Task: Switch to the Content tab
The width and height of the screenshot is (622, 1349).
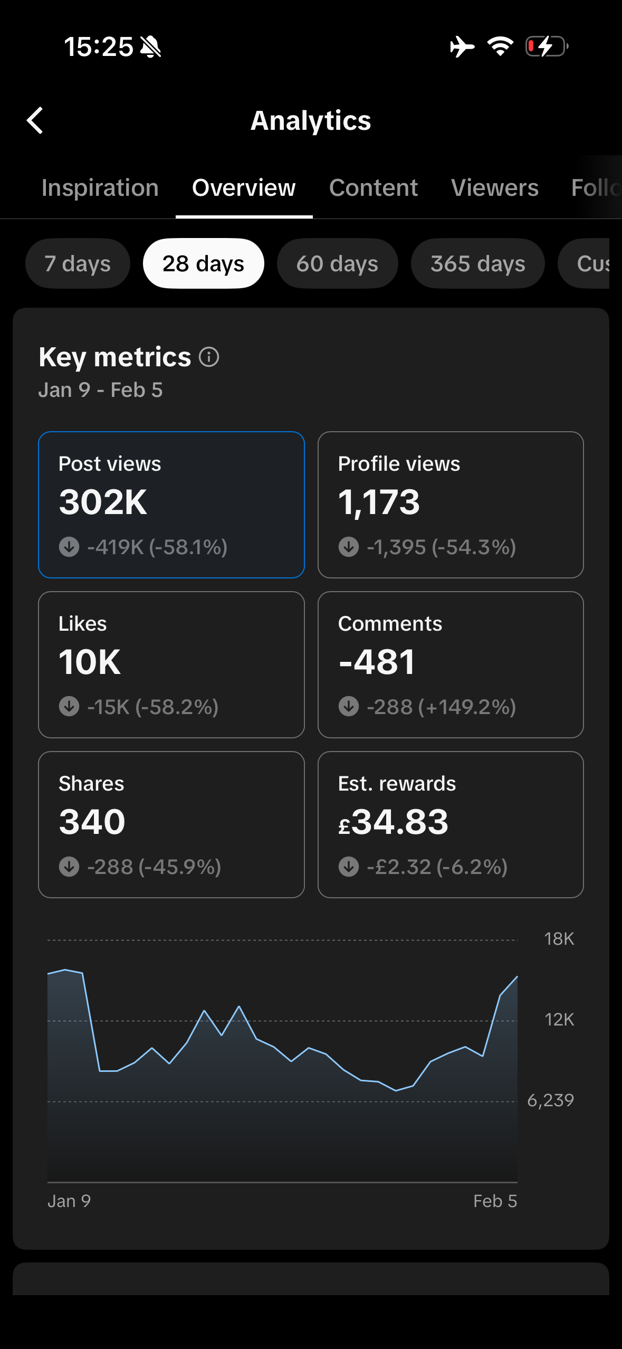Action: tap(374, 188)
